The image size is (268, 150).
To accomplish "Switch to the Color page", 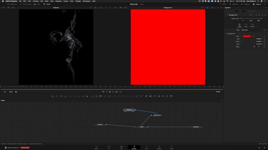I will pos(147,147).
